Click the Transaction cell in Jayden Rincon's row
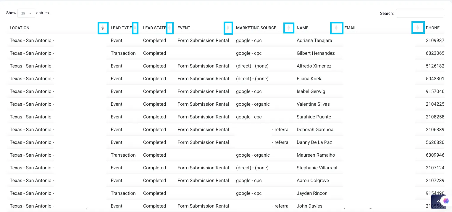The width and height of the screenshot is (452, 212). coord(123,193)
